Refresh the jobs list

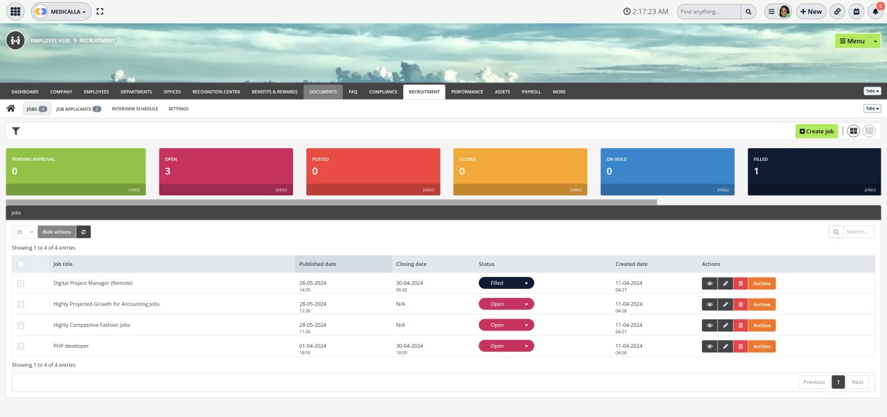click(x=83, y=231)
